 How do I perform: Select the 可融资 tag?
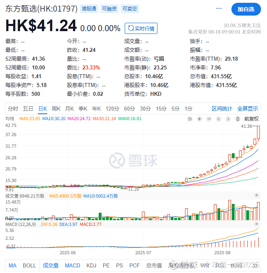click(110, 9)
